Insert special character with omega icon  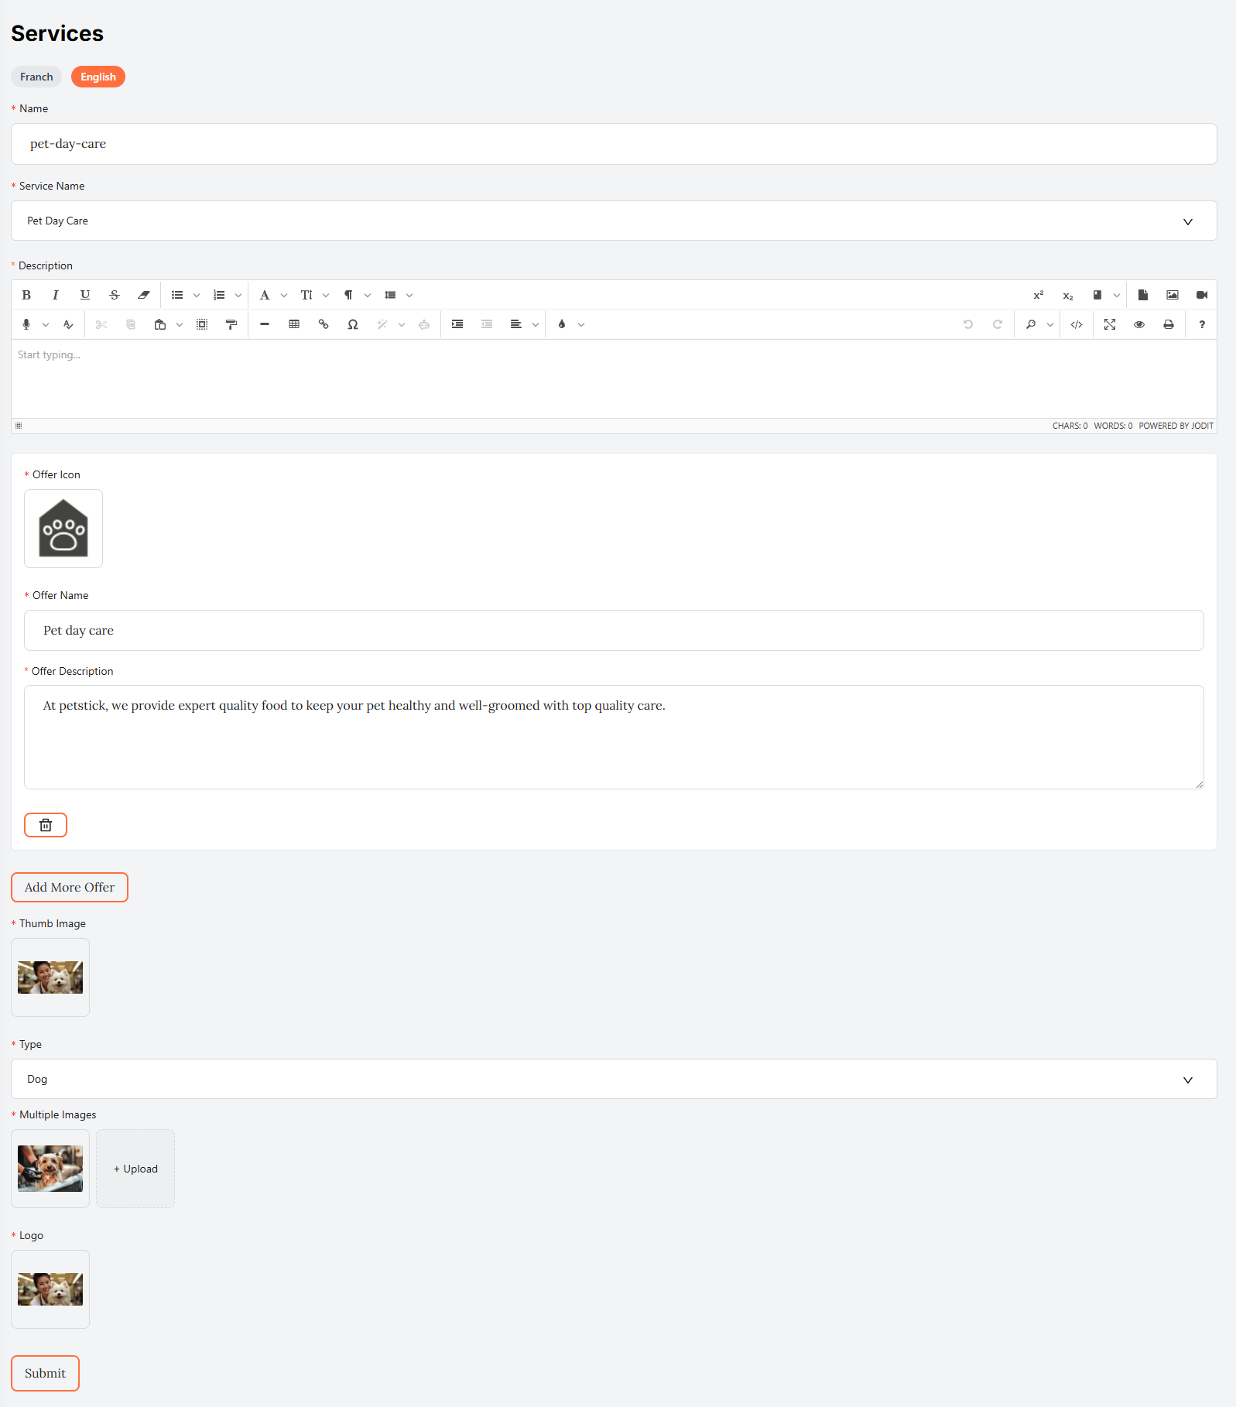tap(353, 324)
